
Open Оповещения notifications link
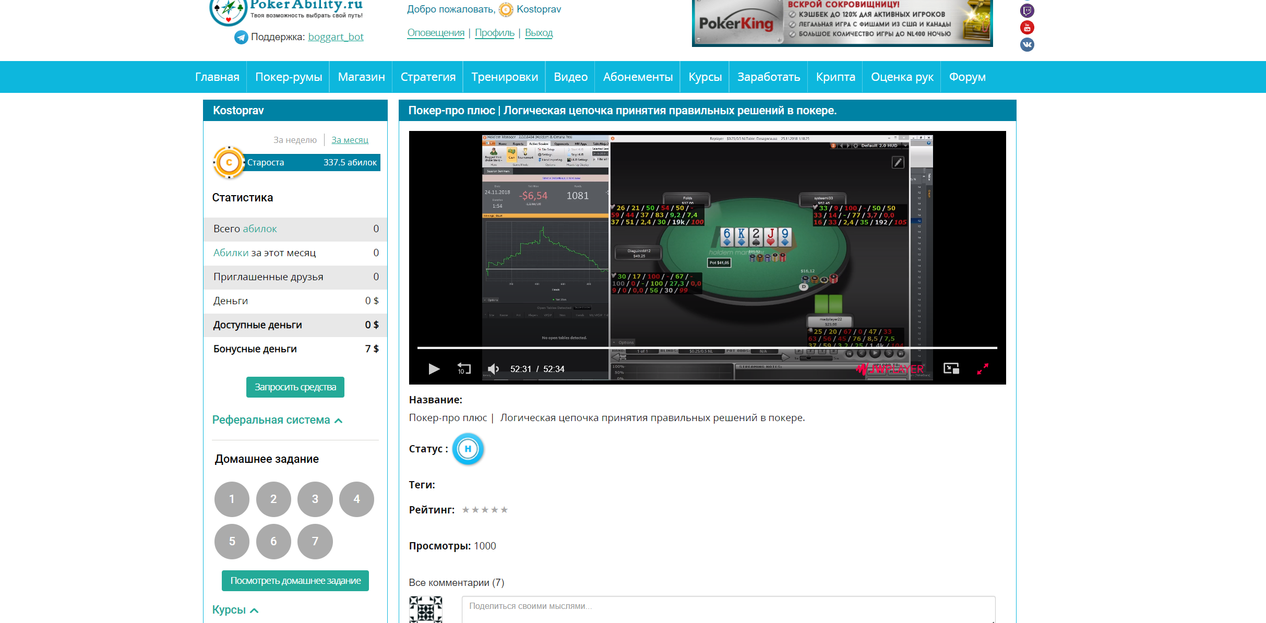coord(436,33)
